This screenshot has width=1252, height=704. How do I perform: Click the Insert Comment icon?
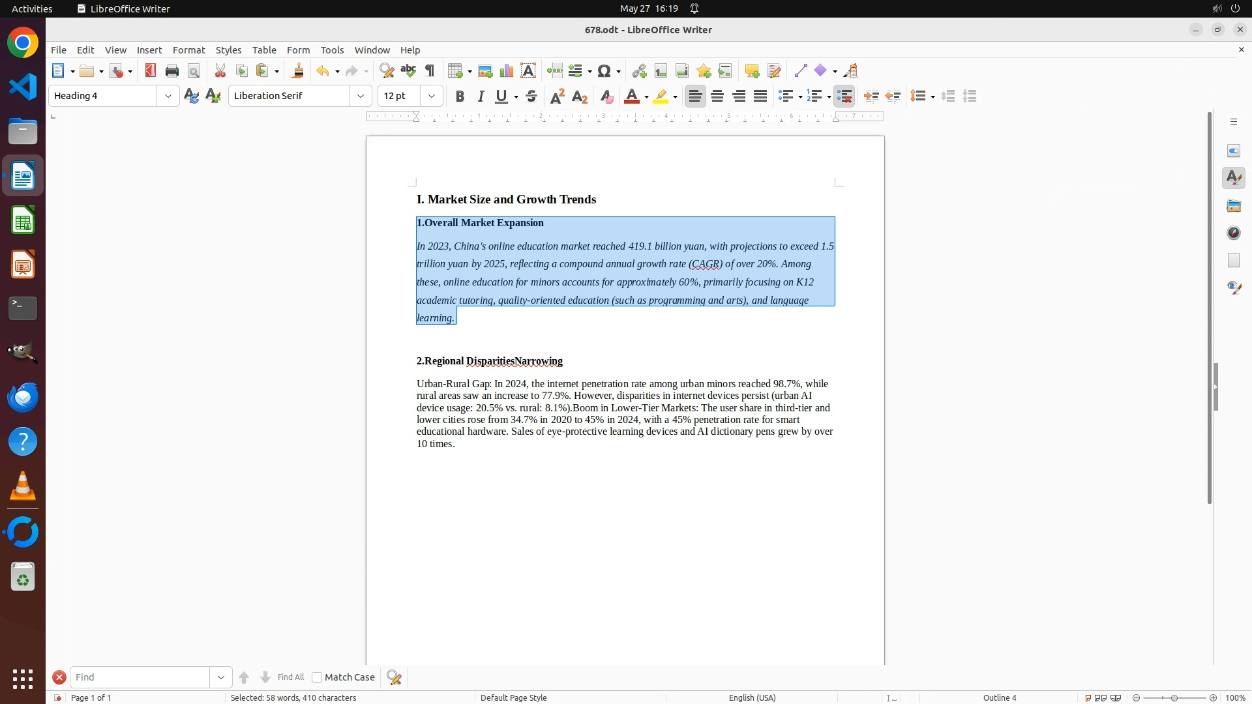[752, 71]
